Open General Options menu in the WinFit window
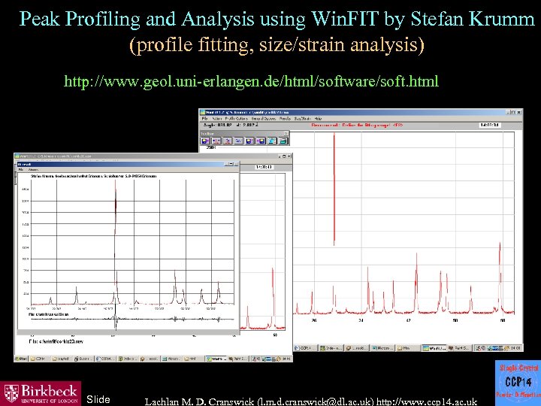 coord(264,119)
